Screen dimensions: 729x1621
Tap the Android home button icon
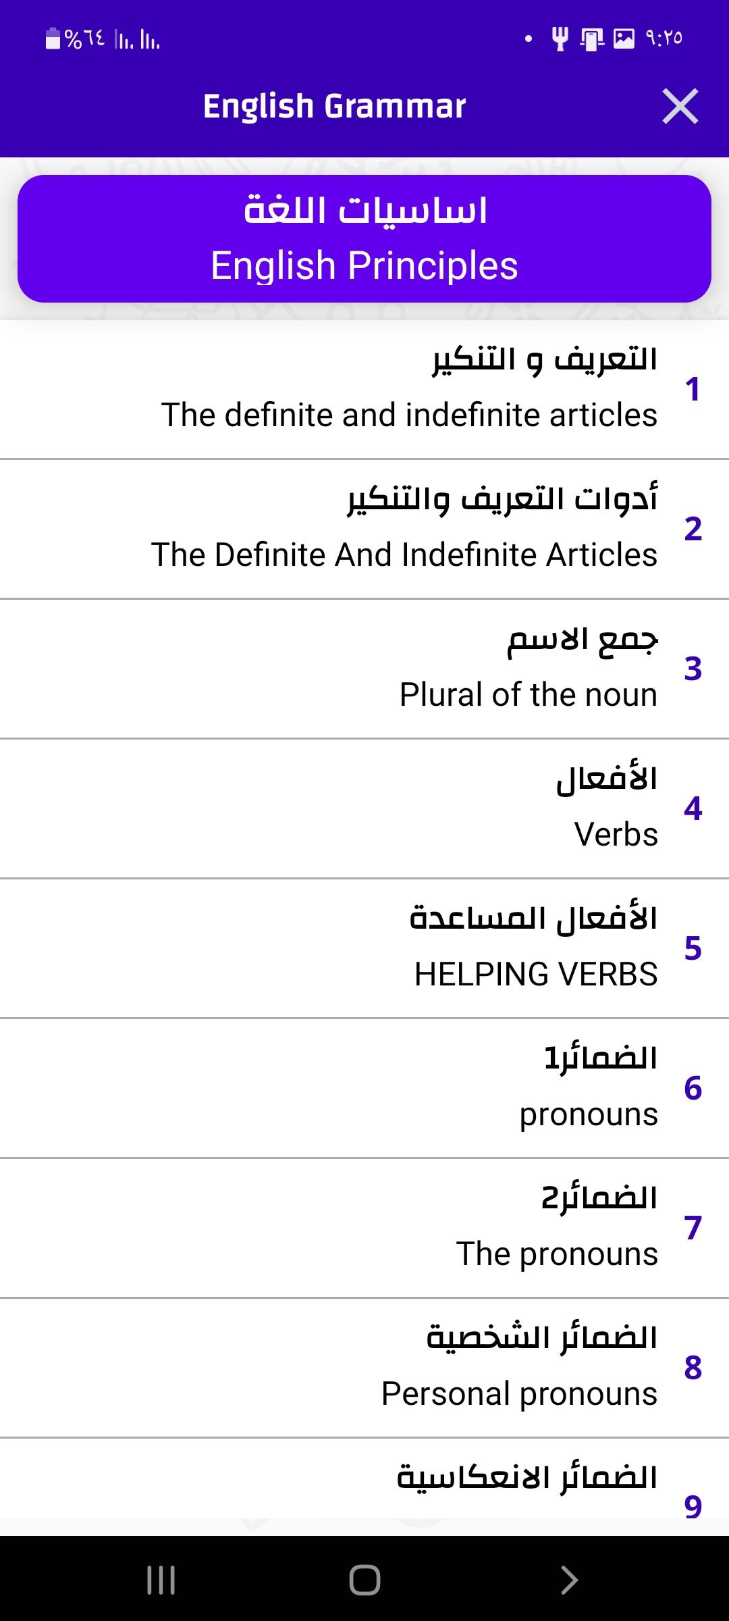364,1580
